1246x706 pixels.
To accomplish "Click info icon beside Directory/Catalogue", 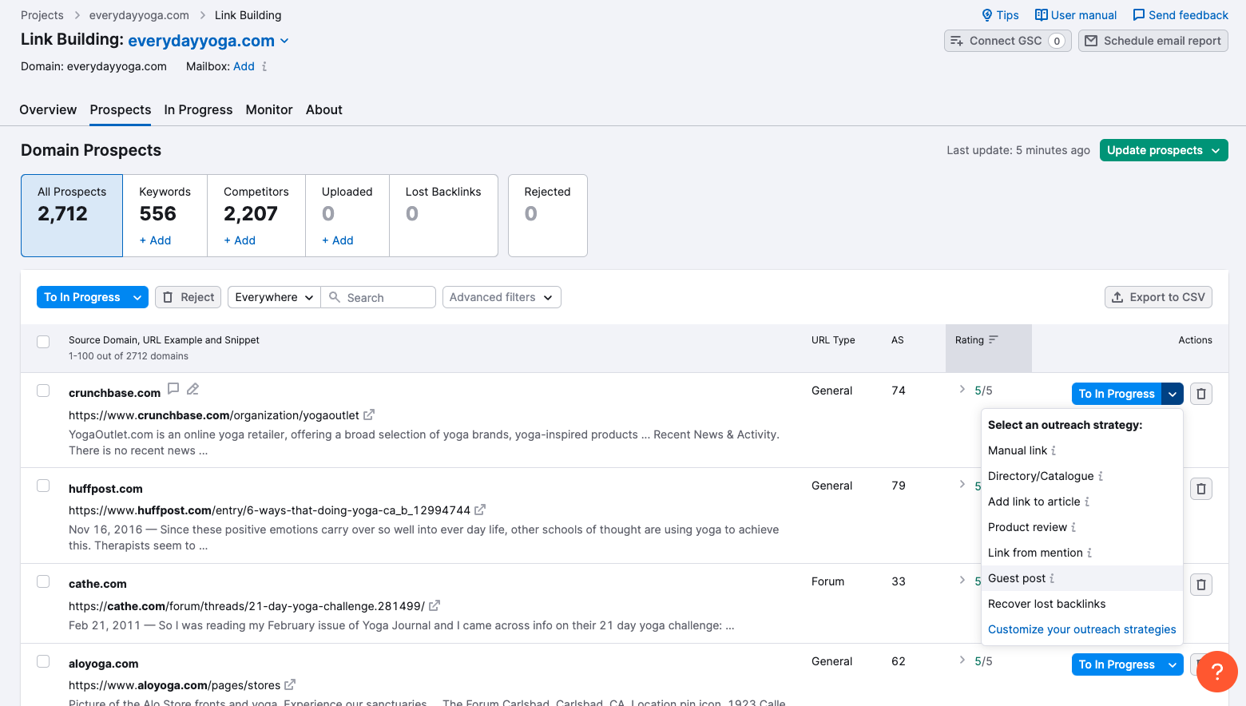I will coord(1101,476).
